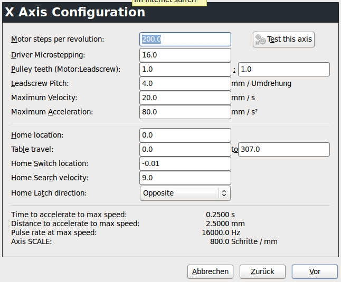Viewport: 341px width, 282px height.
Task: Click the Home Search velocity field
Action: (185, 178)
